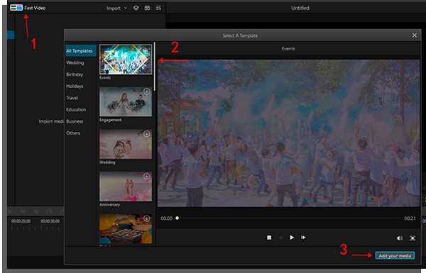
Task: Step to the previous frame in preview
Action: [280, 238]
